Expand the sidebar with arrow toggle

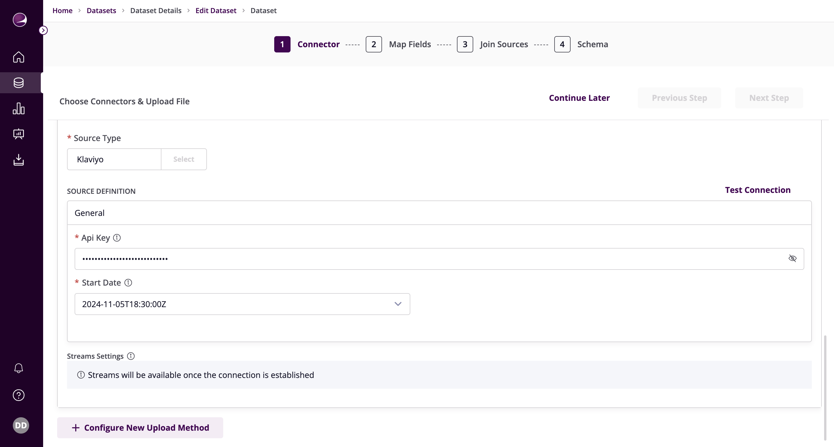(x=43, y=30)
